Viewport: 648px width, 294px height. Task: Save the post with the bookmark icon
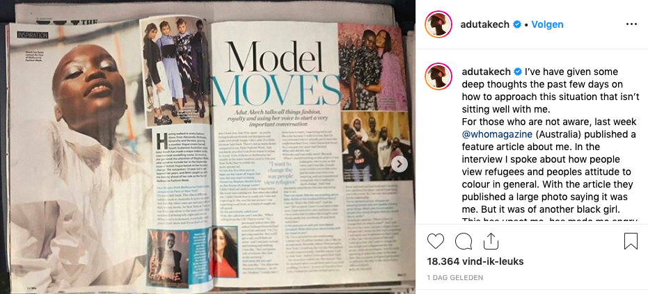[x=631, y=241]
